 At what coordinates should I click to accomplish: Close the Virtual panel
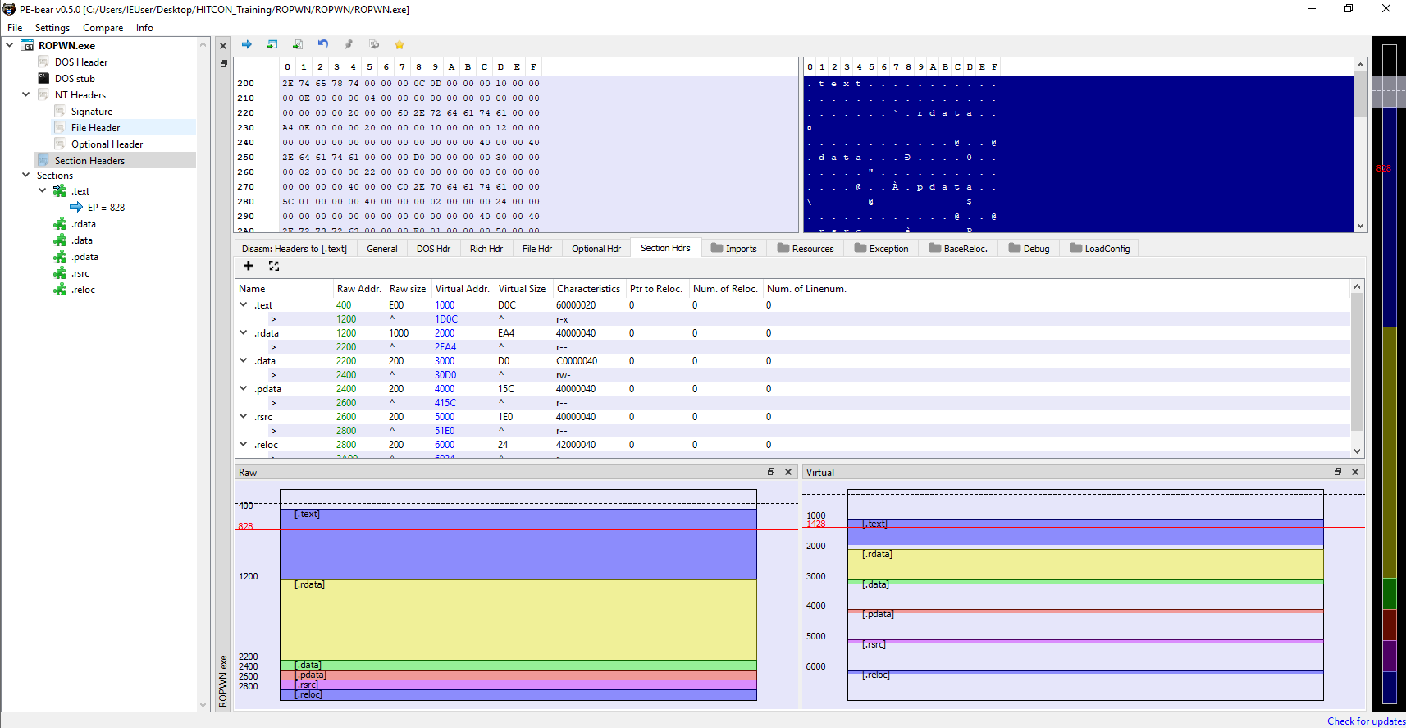(x=1355, y=472)
